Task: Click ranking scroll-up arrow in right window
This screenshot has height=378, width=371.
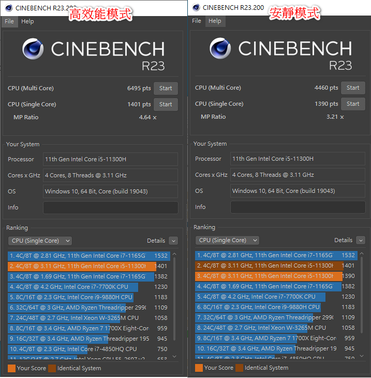Action: [361, 254]
